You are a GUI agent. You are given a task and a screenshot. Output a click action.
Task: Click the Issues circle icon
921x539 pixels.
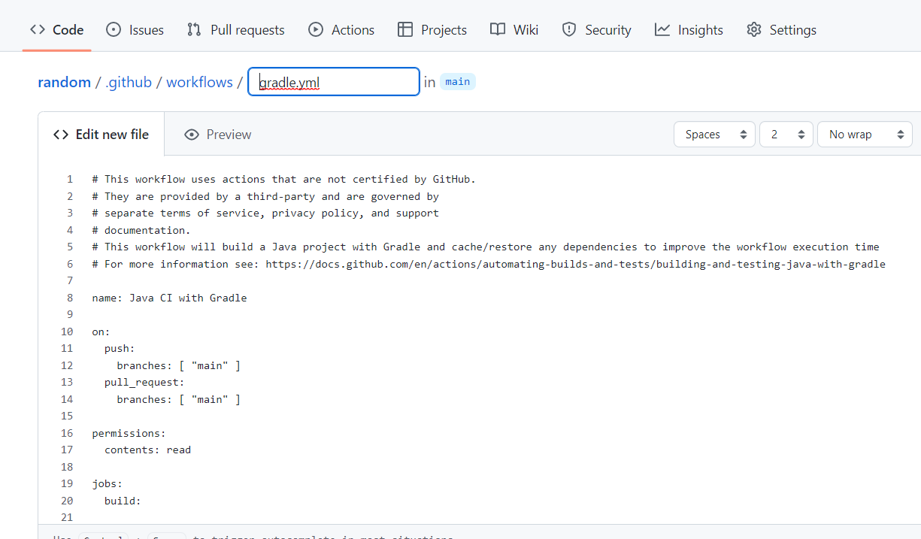[114, 30]
